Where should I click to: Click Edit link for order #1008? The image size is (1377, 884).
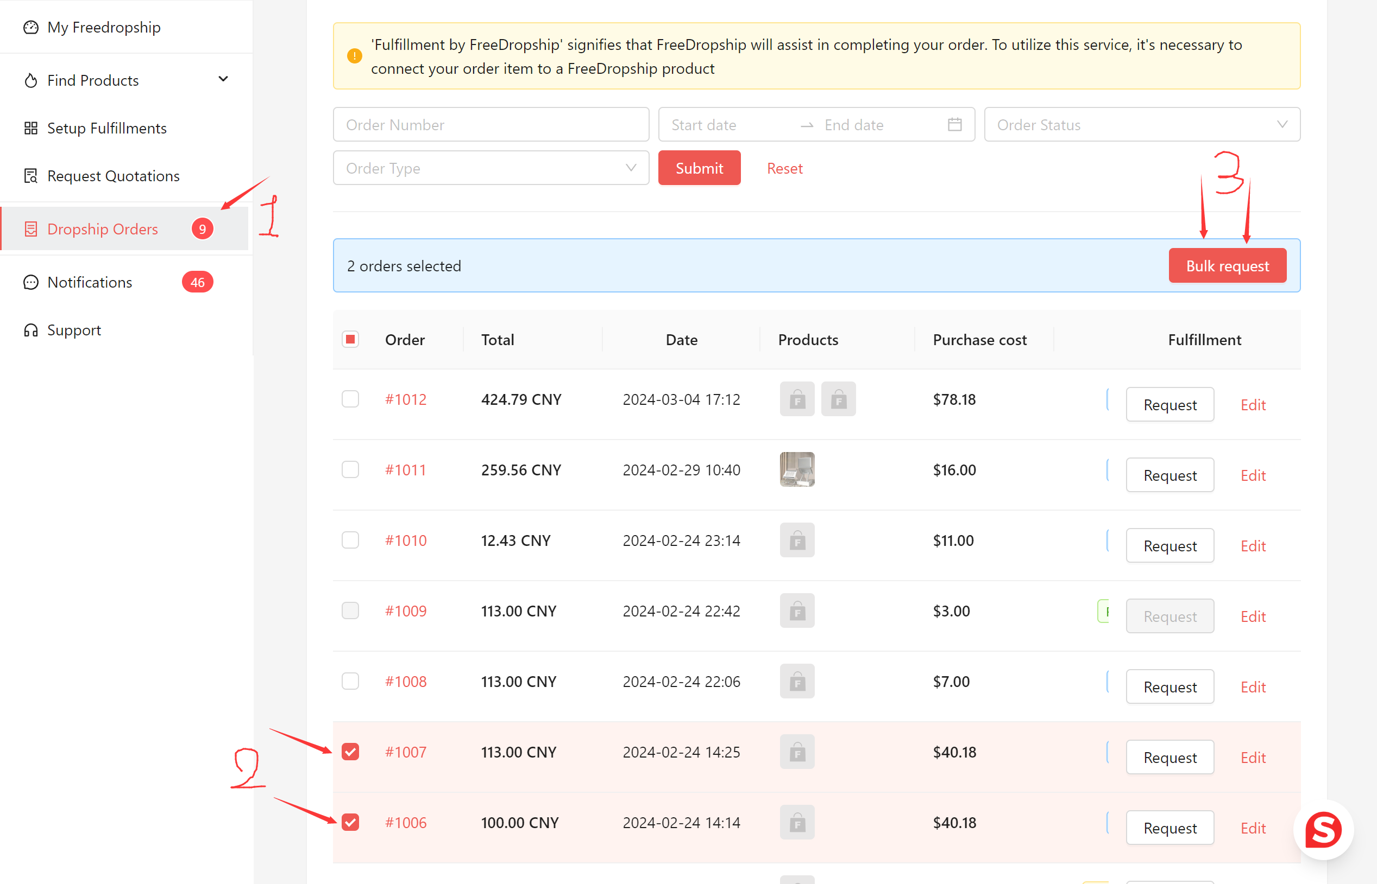coord(1253,687)
